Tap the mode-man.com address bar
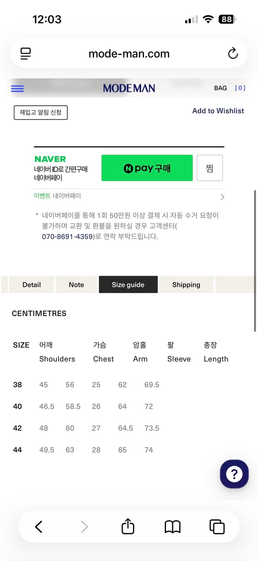 point(129,53)
